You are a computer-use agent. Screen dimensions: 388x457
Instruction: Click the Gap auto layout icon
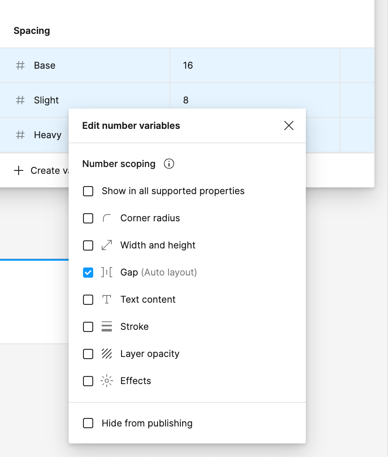click(106, 272)
